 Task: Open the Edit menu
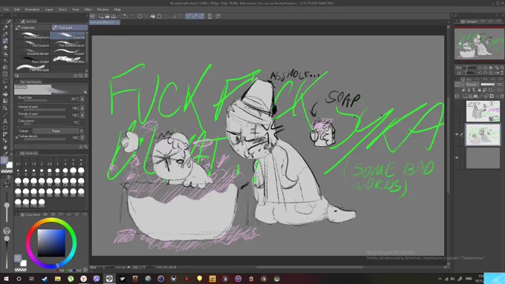[x=17, y=10]
